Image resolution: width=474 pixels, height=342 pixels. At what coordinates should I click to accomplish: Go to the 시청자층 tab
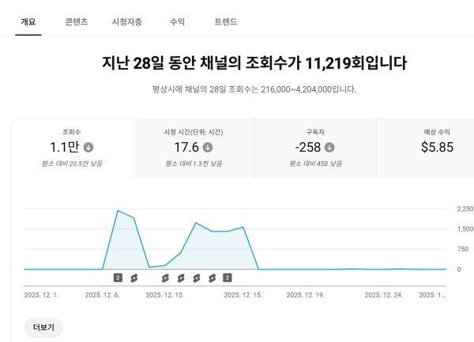click(127, 22)
